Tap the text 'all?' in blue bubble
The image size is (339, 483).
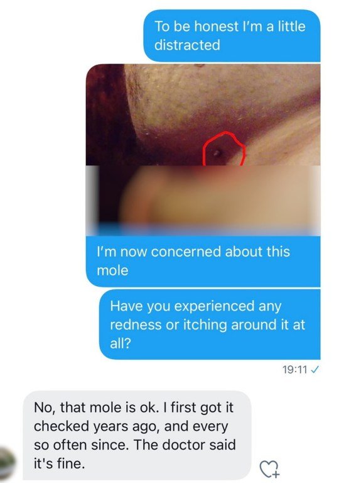121,343
